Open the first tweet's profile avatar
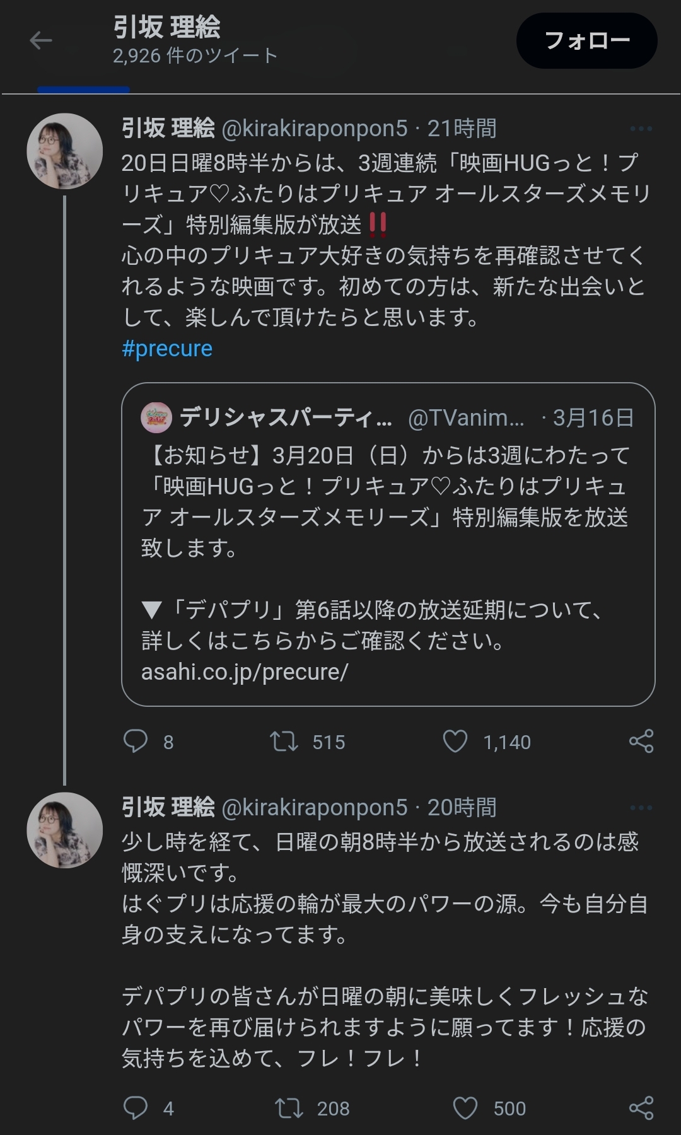 (65, 151)
